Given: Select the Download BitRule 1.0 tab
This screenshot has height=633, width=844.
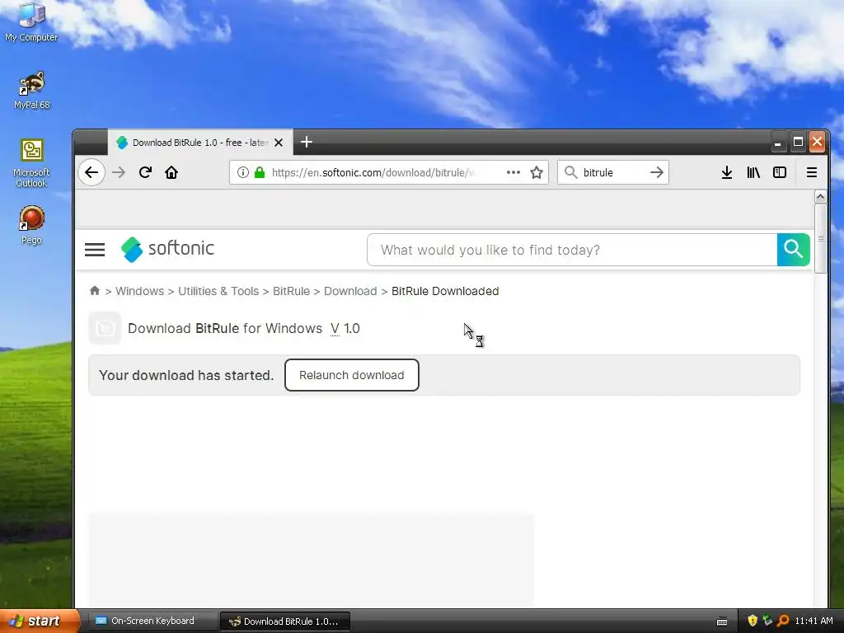Looking at the screenshot, I should point(200,142).
